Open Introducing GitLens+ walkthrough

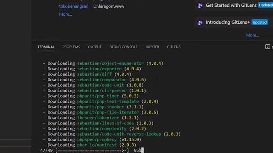(x=228, y=23)
